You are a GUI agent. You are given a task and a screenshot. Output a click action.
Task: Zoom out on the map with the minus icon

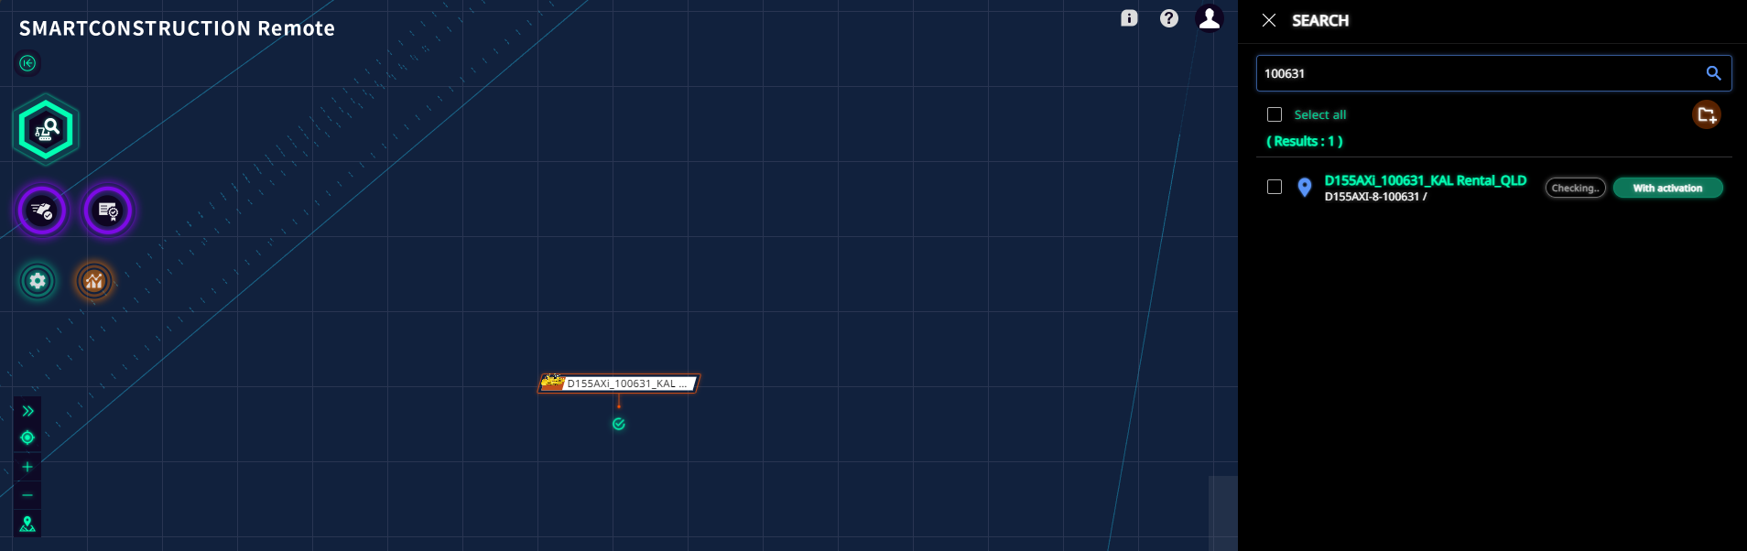(x=27, y=495)
